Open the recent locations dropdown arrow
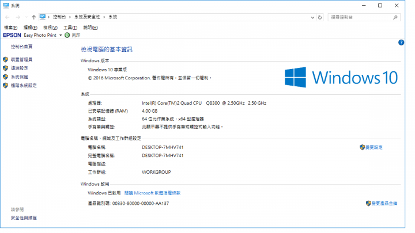Viewport: 415px width, 233px height. coord(26,17)
